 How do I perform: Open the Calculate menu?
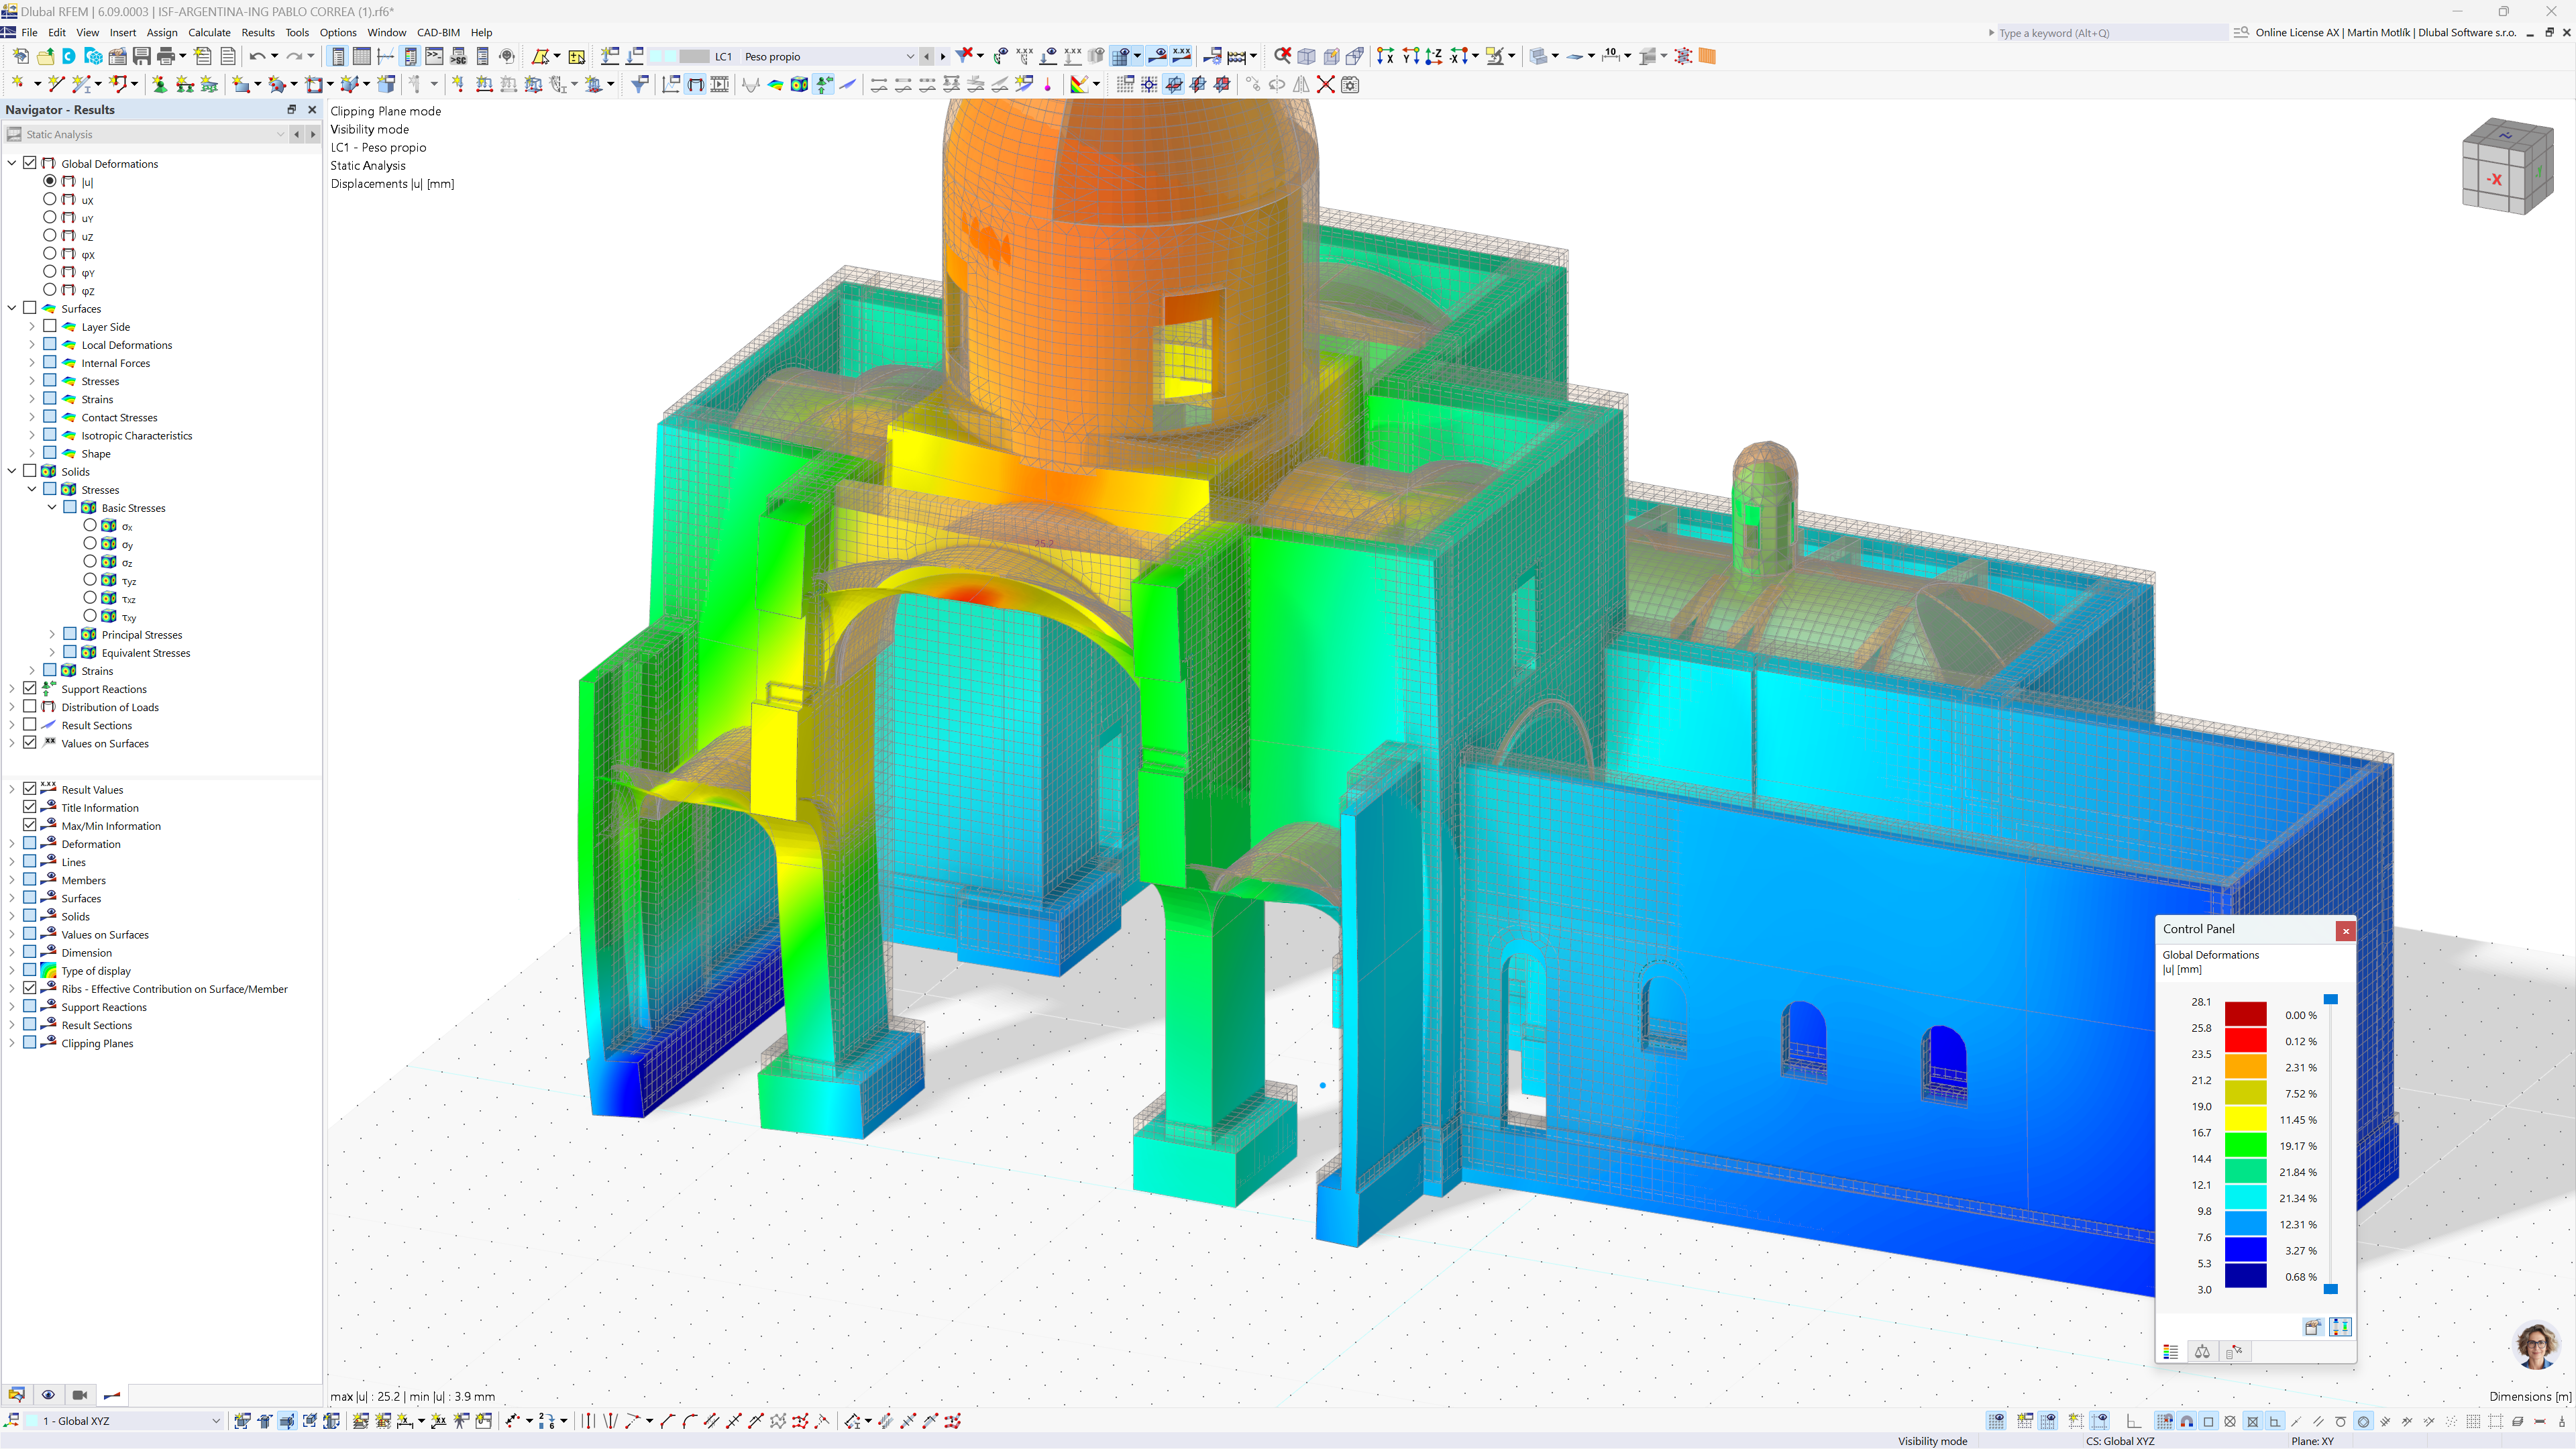209,32
